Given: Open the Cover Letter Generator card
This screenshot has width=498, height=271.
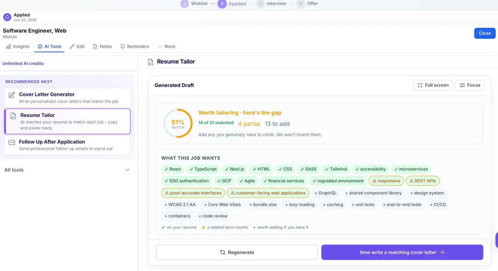Looking at the screenshot, I should point(67,98).
